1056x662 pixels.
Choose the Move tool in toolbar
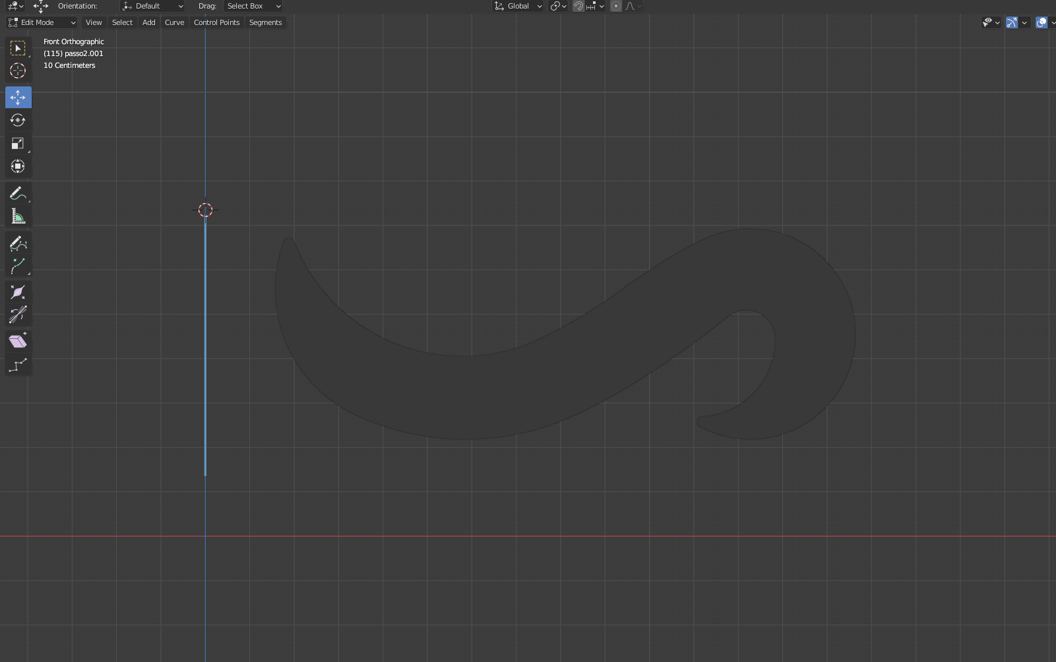click(18, 98)
